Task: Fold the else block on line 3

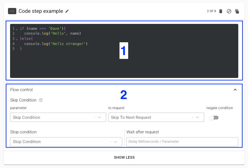Action: point(17,39)
